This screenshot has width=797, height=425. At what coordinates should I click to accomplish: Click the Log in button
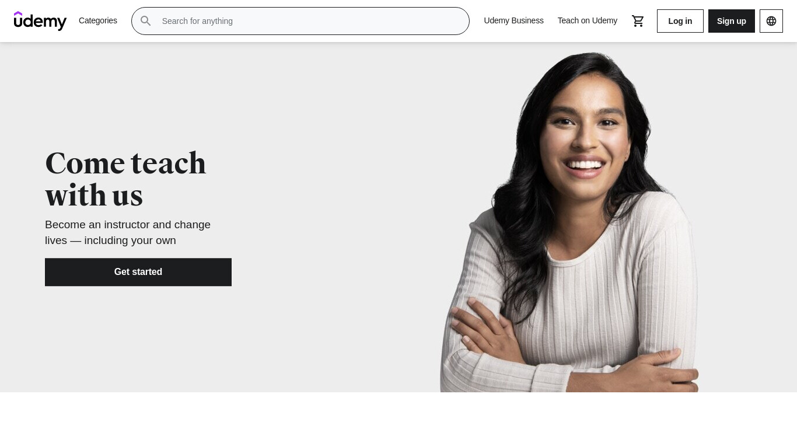point(680,21)
